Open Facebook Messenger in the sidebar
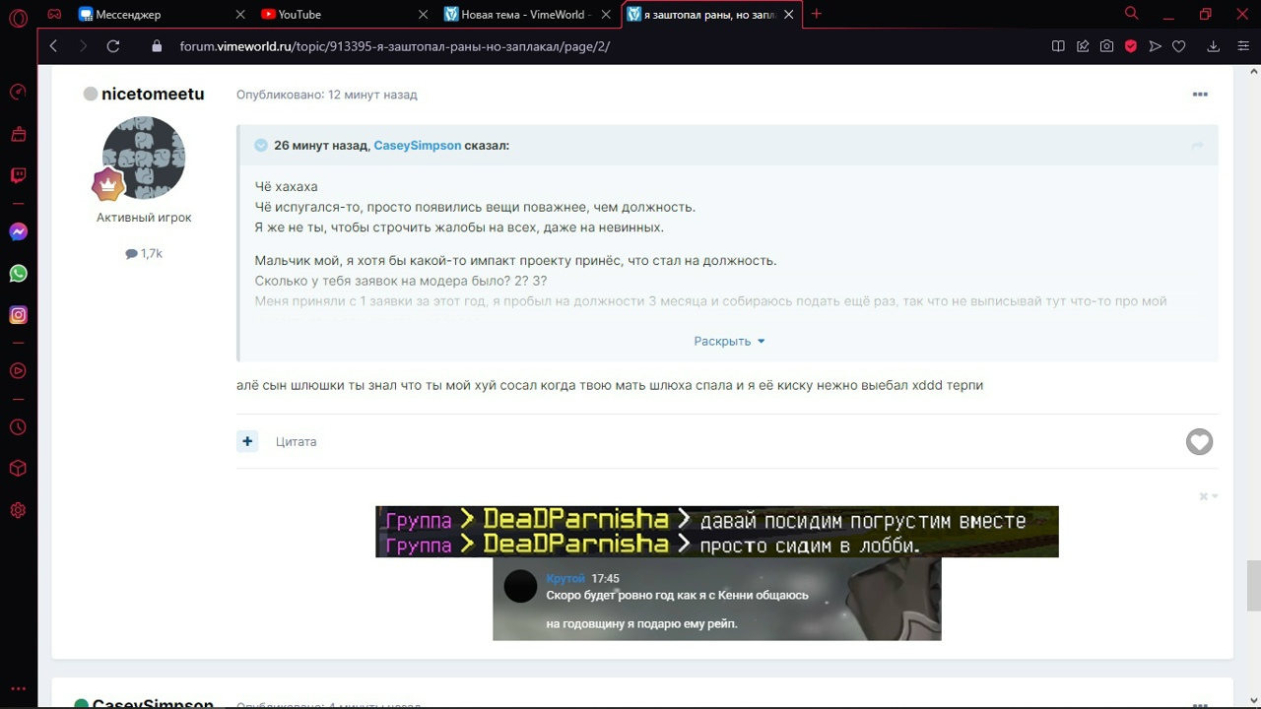This screenshot has width=1261, height=709. [x=18, y=232]
